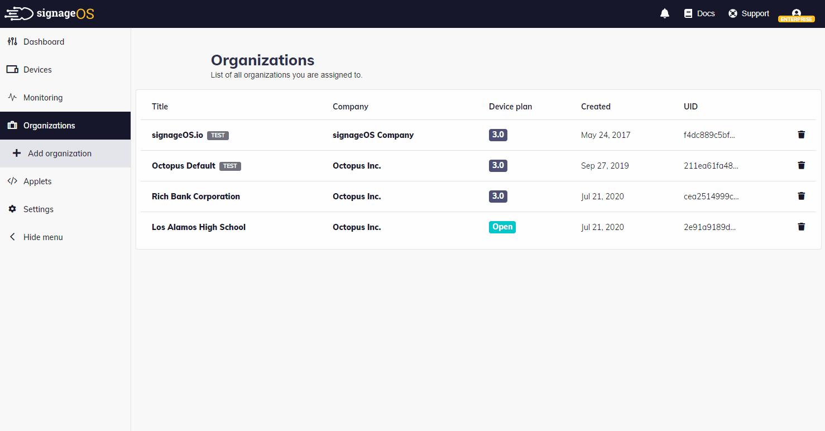This screenshot has width=825, height=431.
Task: Collapse the sidebar with Hide menu
Action: (x=35, y=237)
